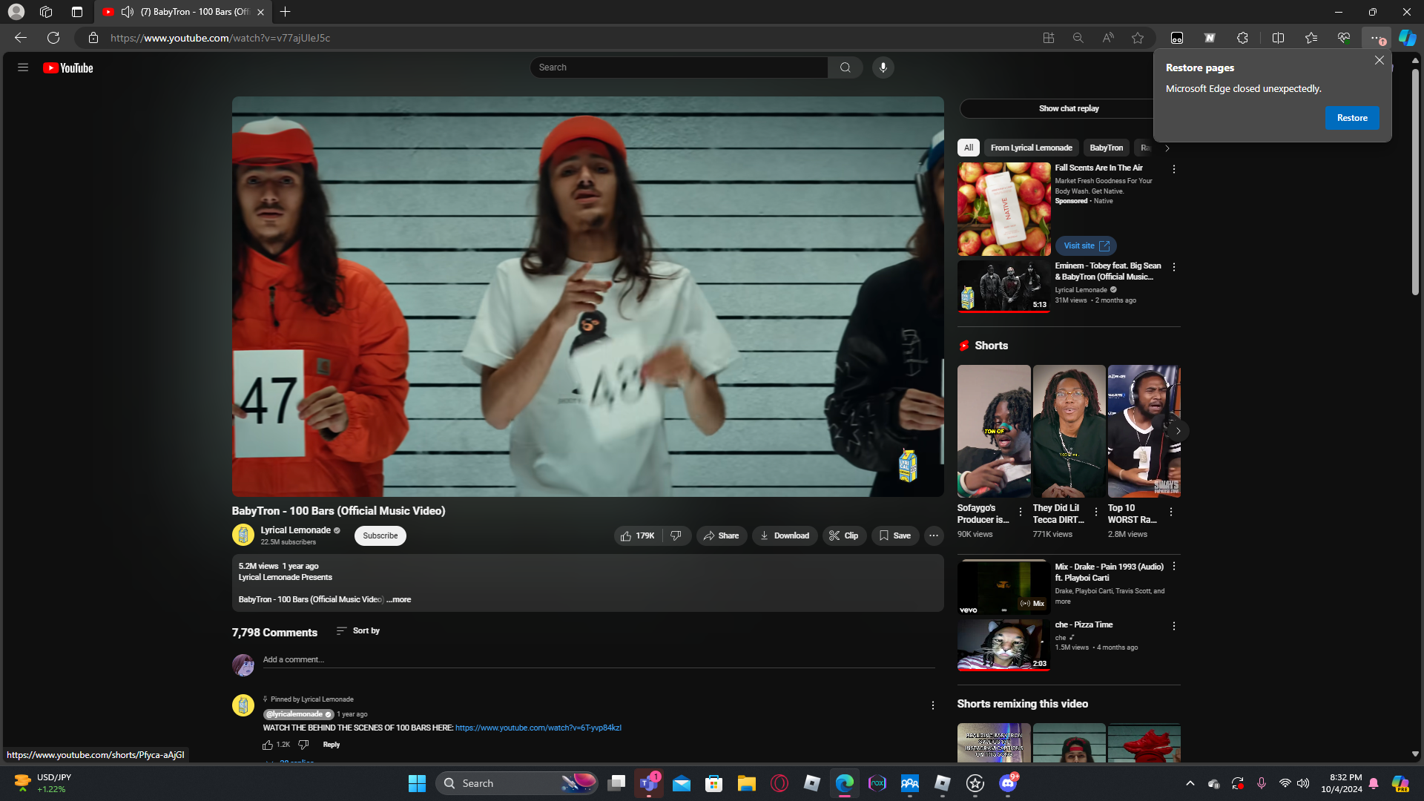
Task: Open Sofaygo's Producer short options
Action: (x=1021, y=512)
